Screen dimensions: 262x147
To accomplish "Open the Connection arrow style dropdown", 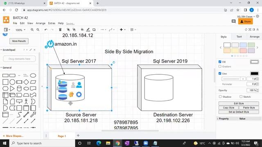I will click(103, 30).
